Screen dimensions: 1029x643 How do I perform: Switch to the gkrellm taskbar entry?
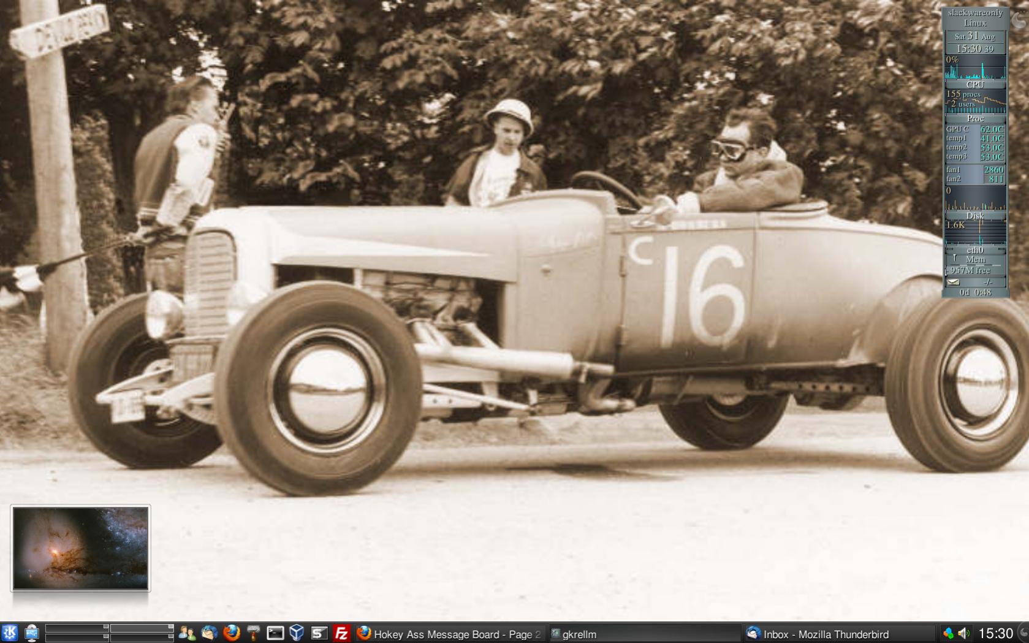644,634
